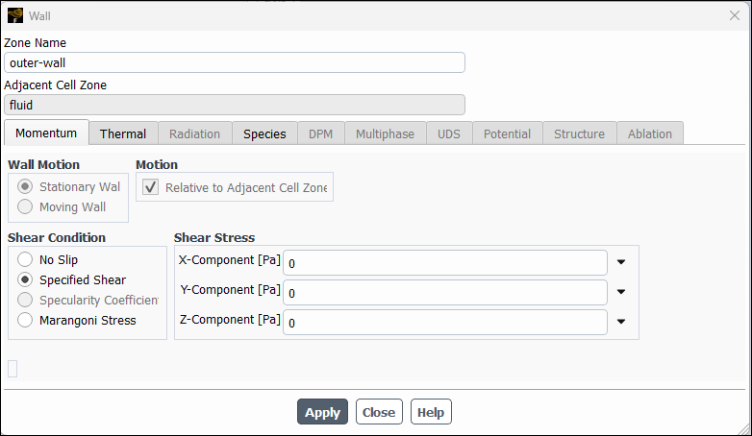Click the Fluent app icon in title bar

pyautogui.click(x=15, y=15)
